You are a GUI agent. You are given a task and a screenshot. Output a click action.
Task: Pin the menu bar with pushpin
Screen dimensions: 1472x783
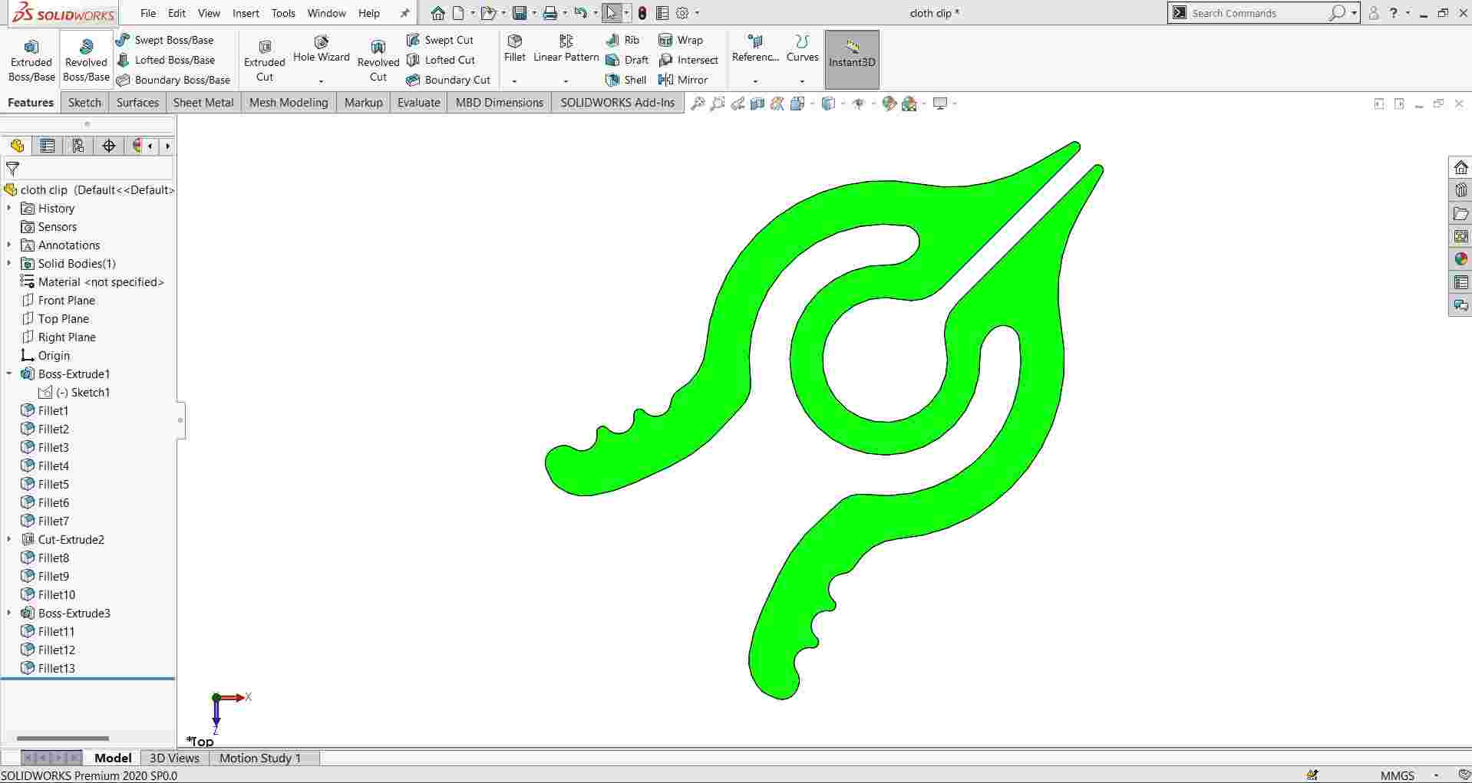[x=404, y=13]
